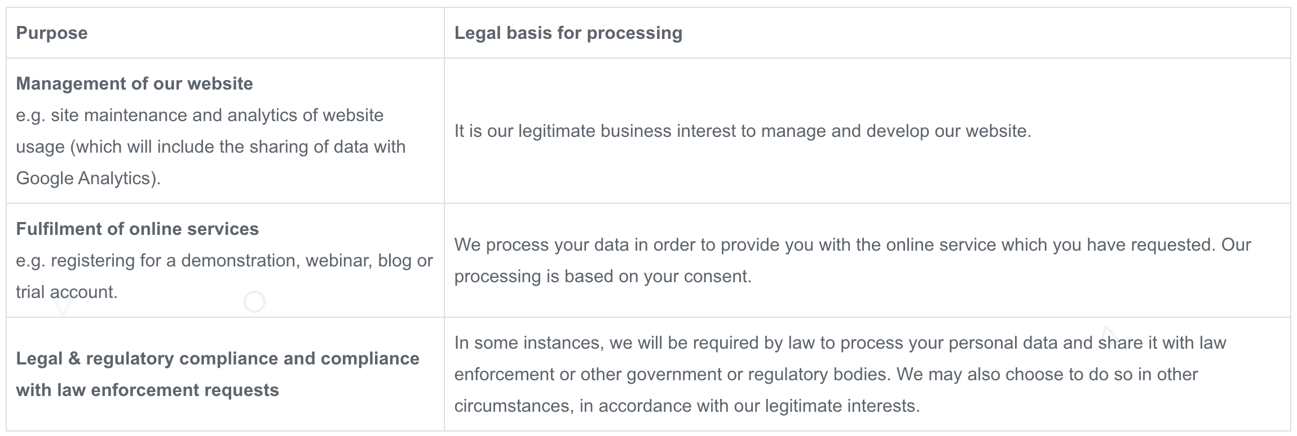Viewport: 1297px width, 436px height.
Task: Click the faint V-shaped mark under trial account
Action: pos(63,307)
